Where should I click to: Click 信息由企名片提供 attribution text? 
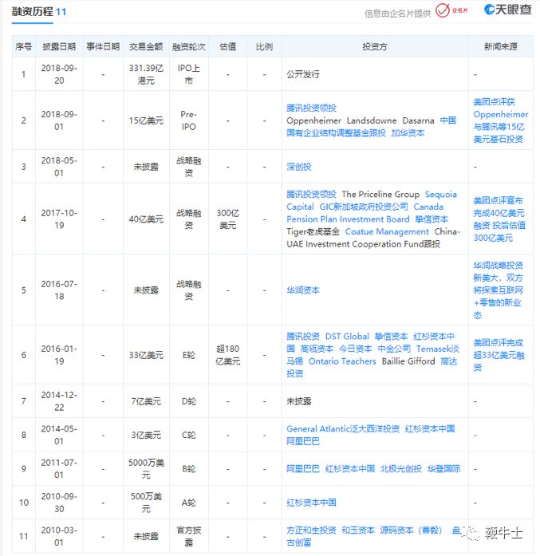397,14
